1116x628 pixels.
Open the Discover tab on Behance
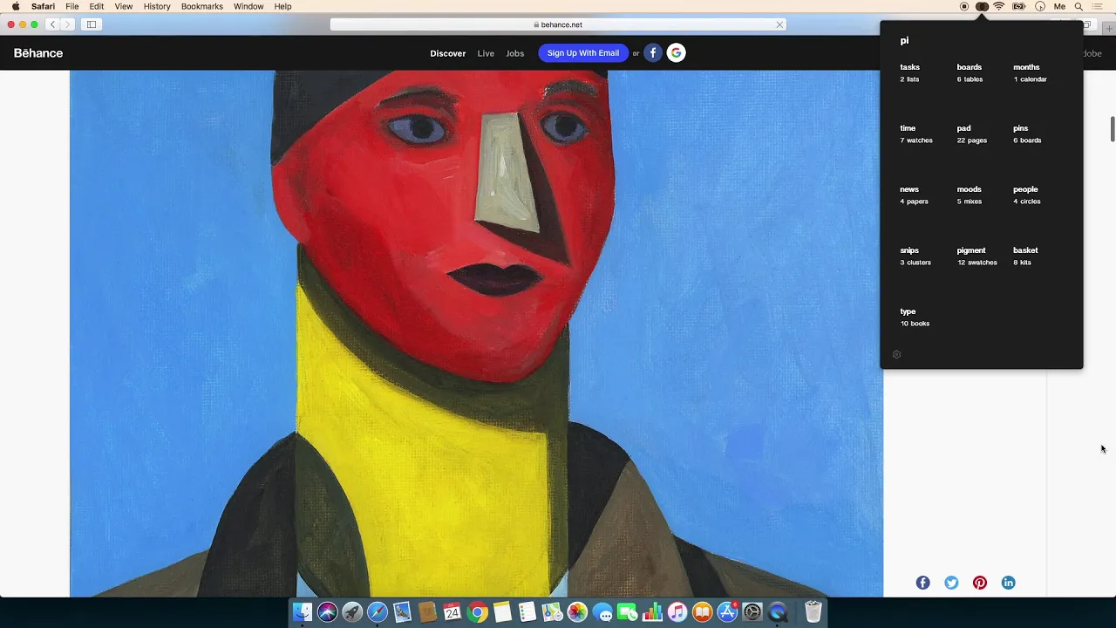coord(448,53)
